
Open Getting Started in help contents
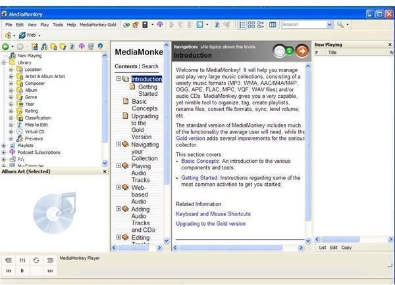click(148, 90)
